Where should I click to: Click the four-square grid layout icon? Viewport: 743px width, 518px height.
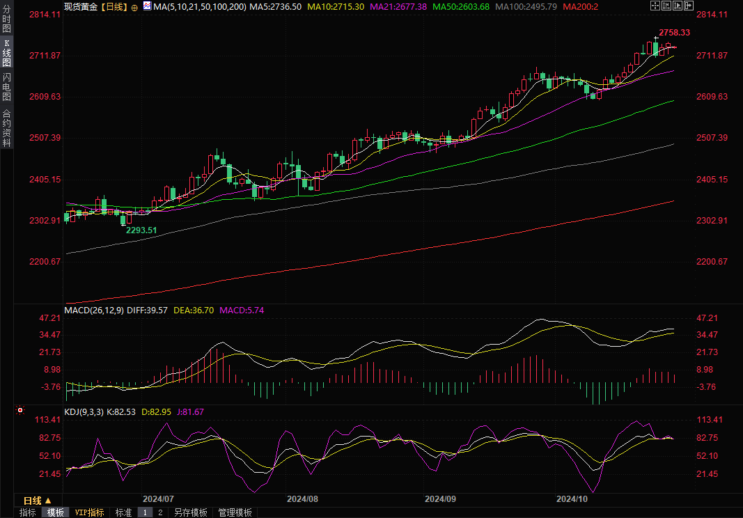point(655,6)
